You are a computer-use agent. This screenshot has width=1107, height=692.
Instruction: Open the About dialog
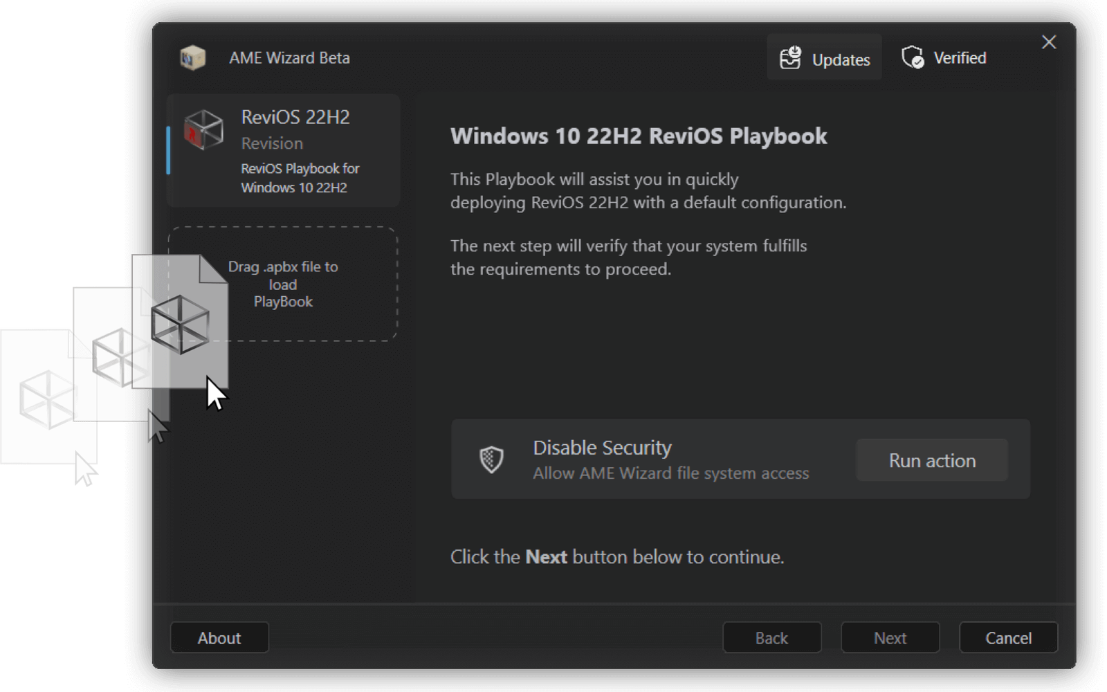219,637
